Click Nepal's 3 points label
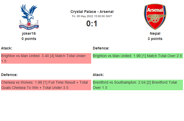This screenshot has height=121, width=184. click(155, 39)
